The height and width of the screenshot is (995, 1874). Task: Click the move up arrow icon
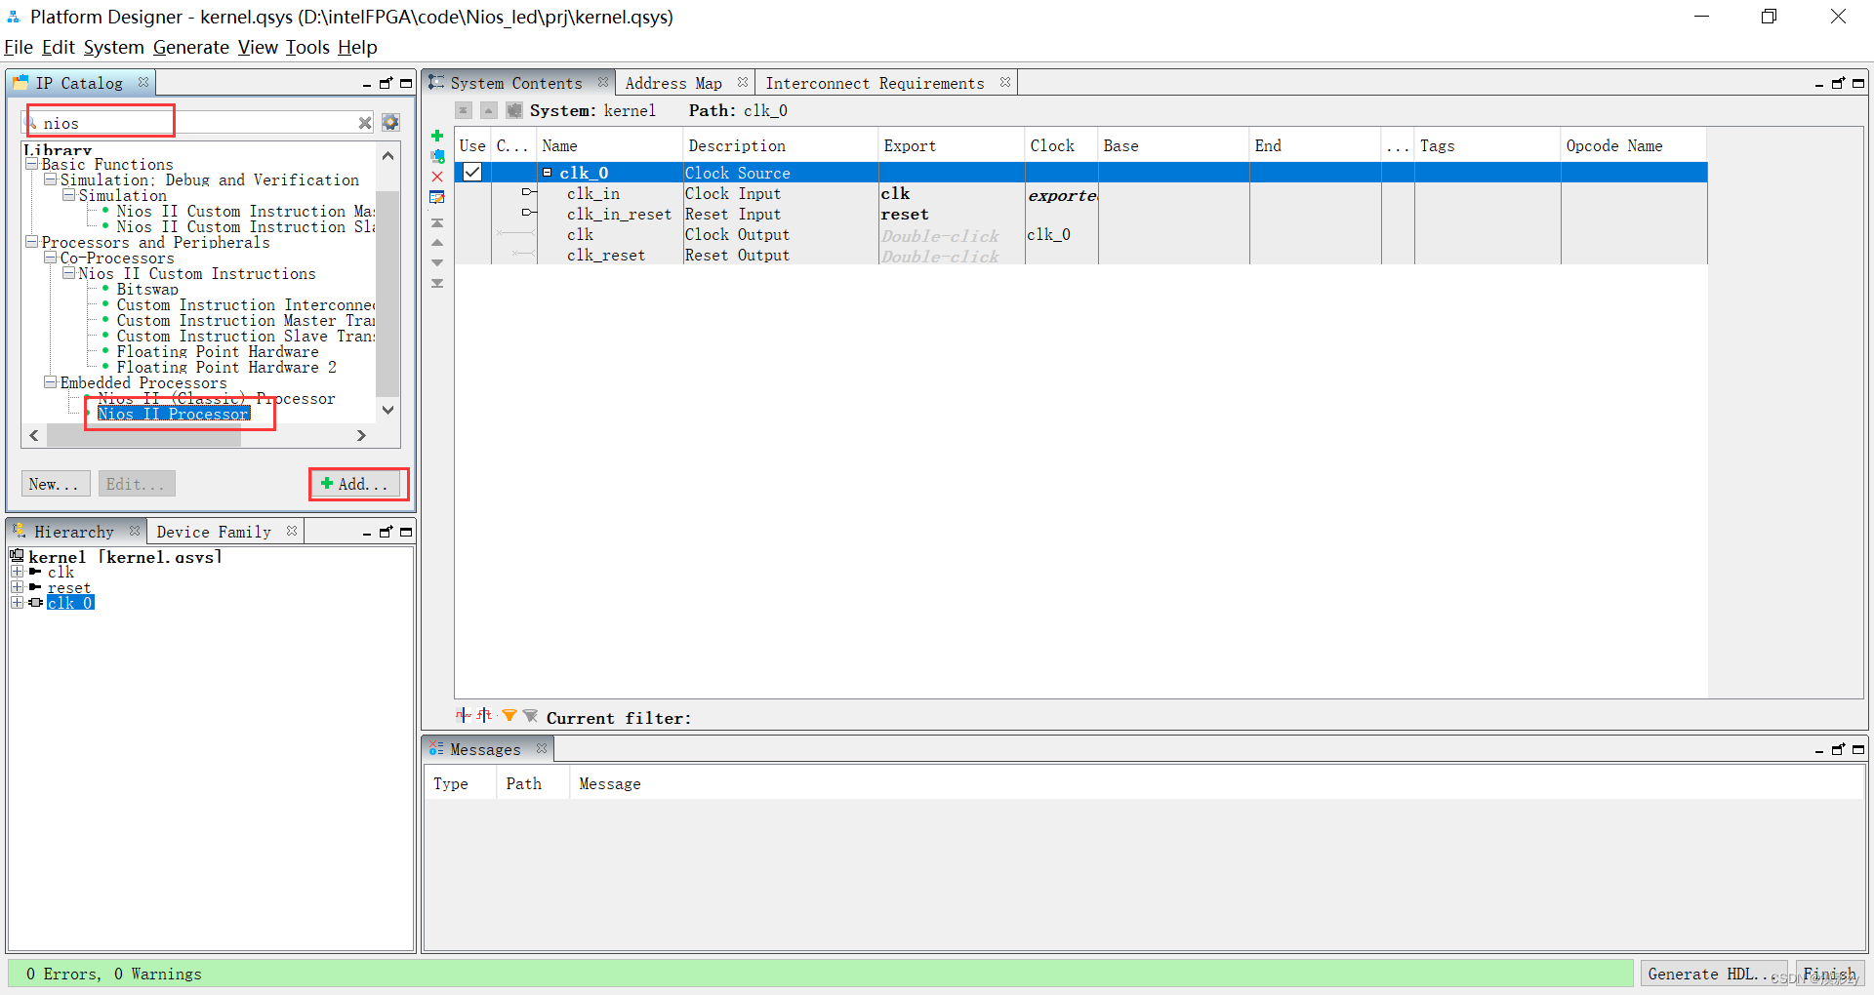click(437, 243)
